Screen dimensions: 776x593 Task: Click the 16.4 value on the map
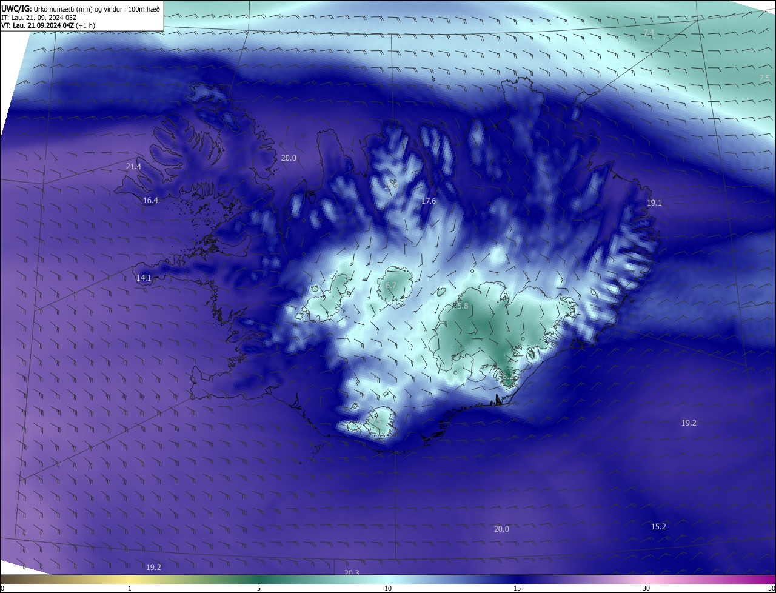click(x=150, y=200)
